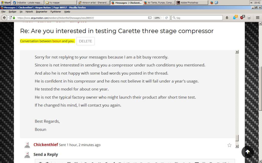Star the Chickenthief message

230,145
